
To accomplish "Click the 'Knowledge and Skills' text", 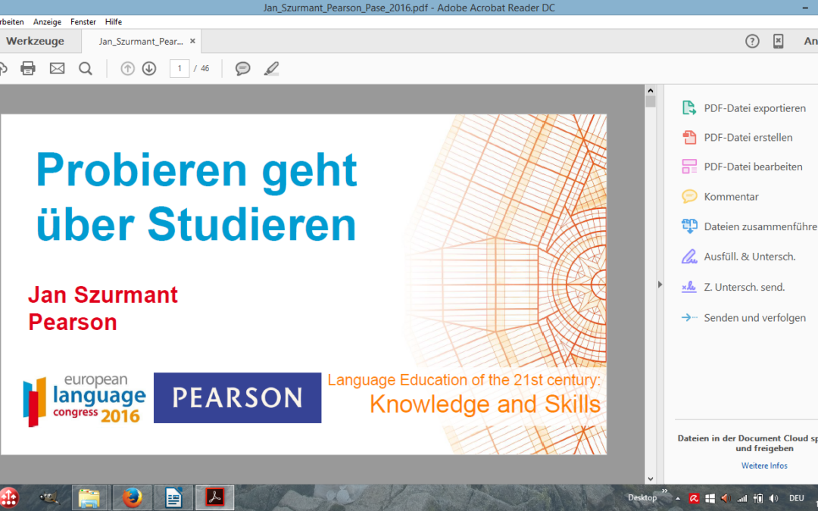I will click(485, 404).
